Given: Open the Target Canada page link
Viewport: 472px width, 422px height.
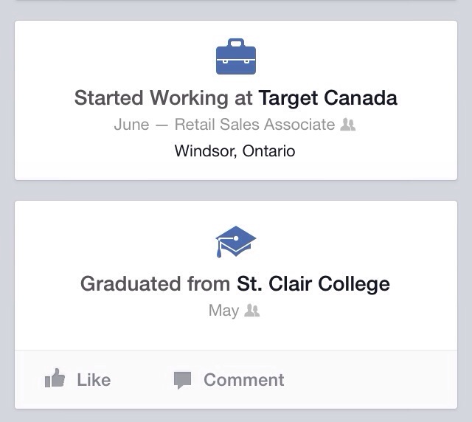Looking at the screenshot, I should 327,97.
